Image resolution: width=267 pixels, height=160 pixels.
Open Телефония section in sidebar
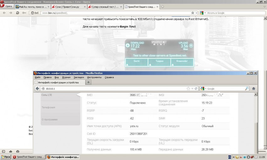pyautogui.click(x=48, y=107)
